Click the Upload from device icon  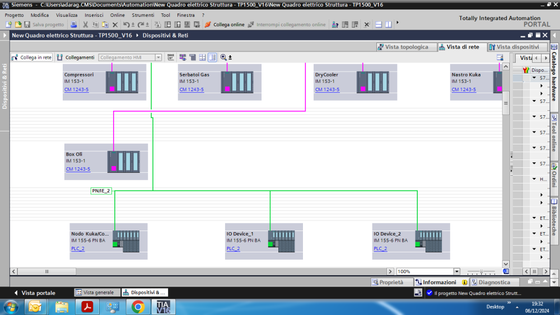pos(177,25)
